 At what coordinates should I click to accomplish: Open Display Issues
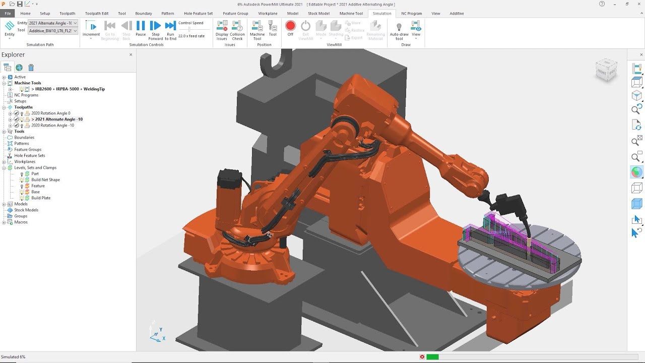pyautogui.click(x=222, y=30)
